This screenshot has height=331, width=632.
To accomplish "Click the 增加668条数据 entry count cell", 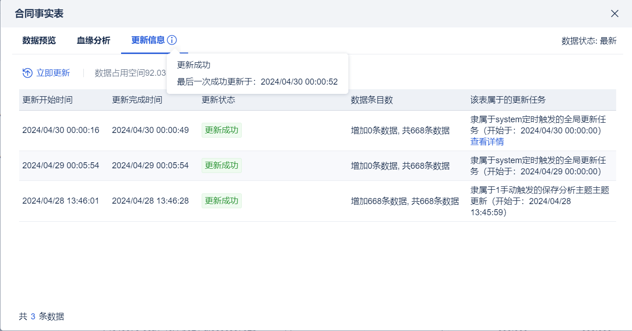I will pos(404,201).
